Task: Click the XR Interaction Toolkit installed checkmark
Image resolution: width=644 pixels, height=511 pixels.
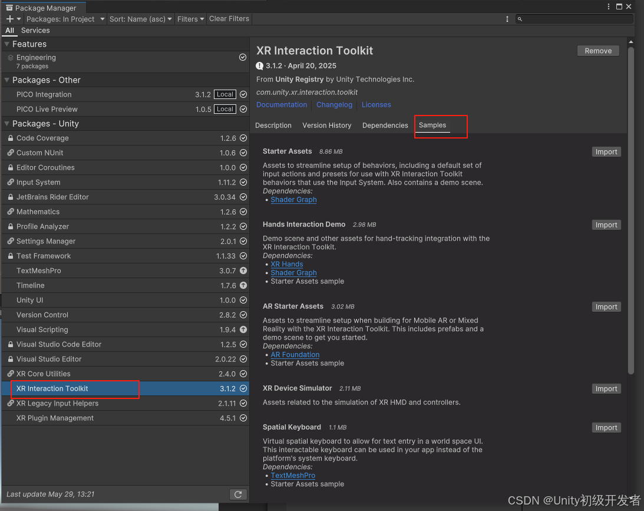Action: point(243,388)
